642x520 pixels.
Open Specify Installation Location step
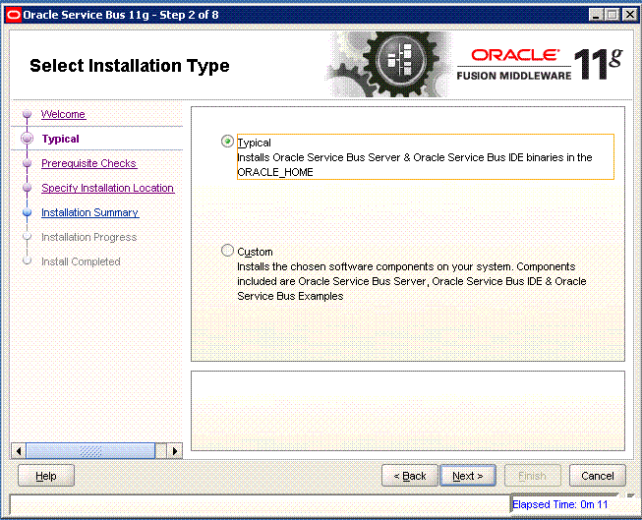108,188
